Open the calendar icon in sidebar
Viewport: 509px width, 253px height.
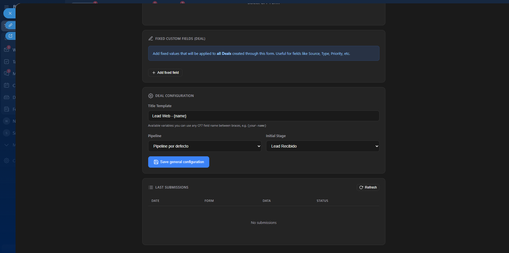pyautogui.click(x=7, y=85)
